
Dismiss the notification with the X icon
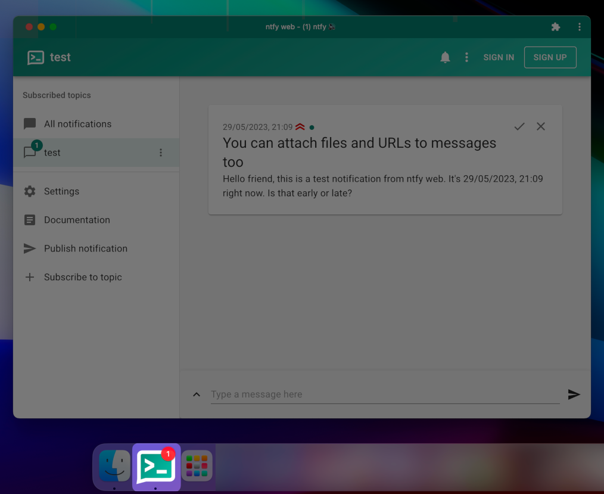click(x=541, y=126)
